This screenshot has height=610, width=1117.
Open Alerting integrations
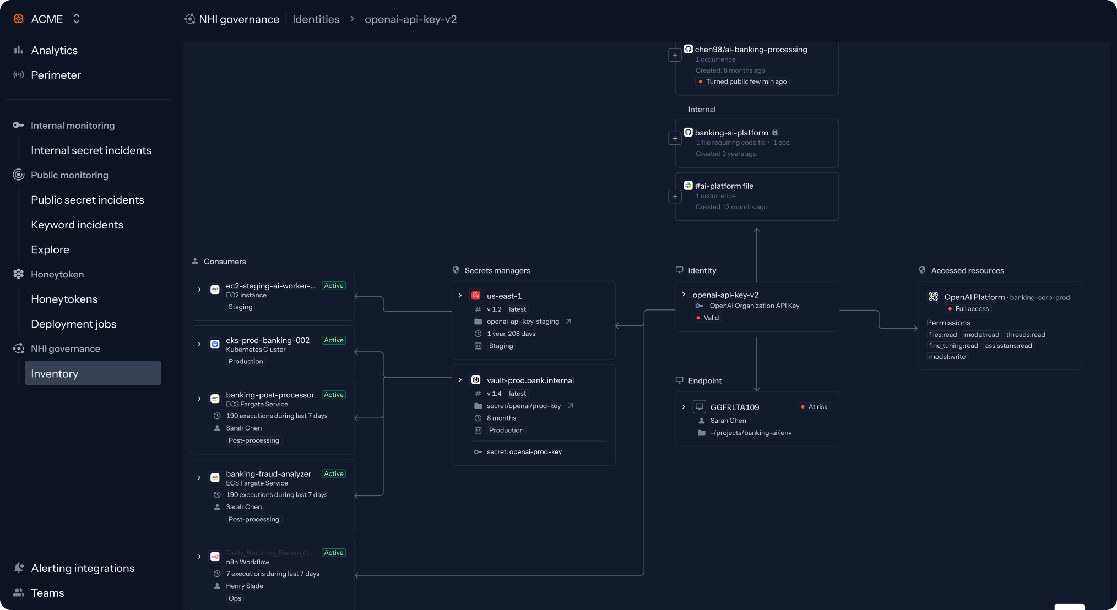83,568
